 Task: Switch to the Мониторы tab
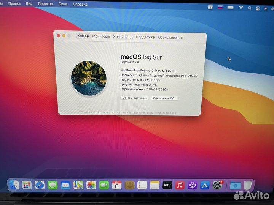(101, 36)
